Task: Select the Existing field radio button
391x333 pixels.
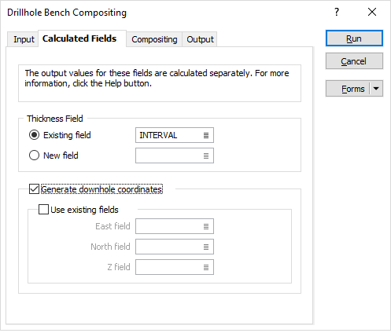Action: point(34,135)
